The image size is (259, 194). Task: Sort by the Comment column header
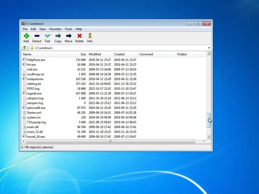pyautogui.click(x=150, y=54)
